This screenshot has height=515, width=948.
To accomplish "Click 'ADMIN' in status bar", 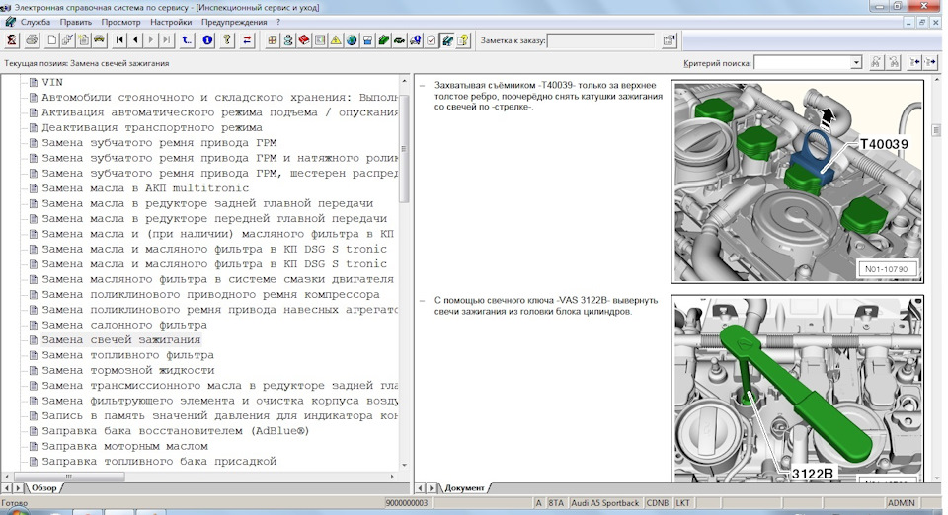I will click(x=901, y=503).
